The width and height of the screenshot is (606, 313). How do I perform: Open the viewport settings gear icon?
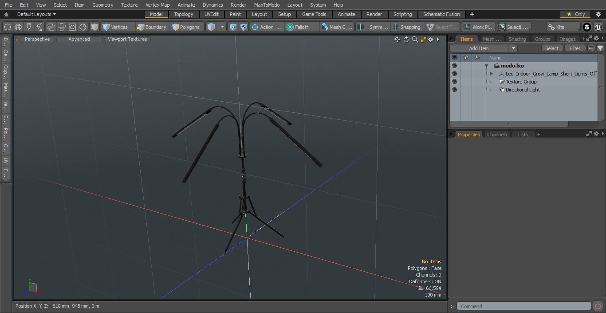(431, 40)
